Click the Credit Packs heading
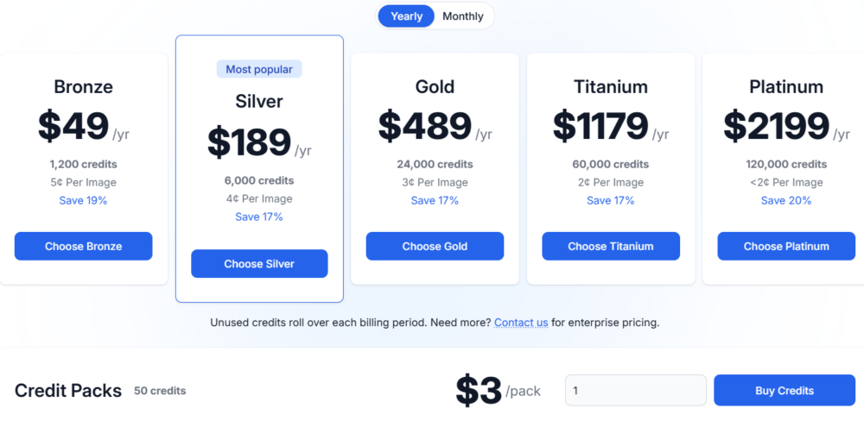This screenshot has width=864, height=421. (x=68, y=391)
